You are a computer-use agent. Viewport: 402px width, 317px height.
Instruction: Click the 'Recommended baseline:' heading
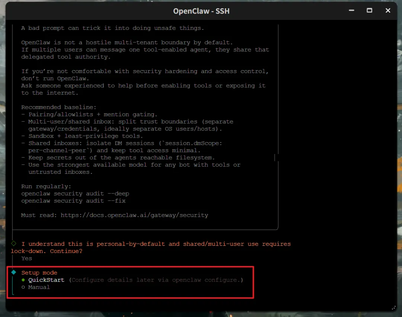59,107
